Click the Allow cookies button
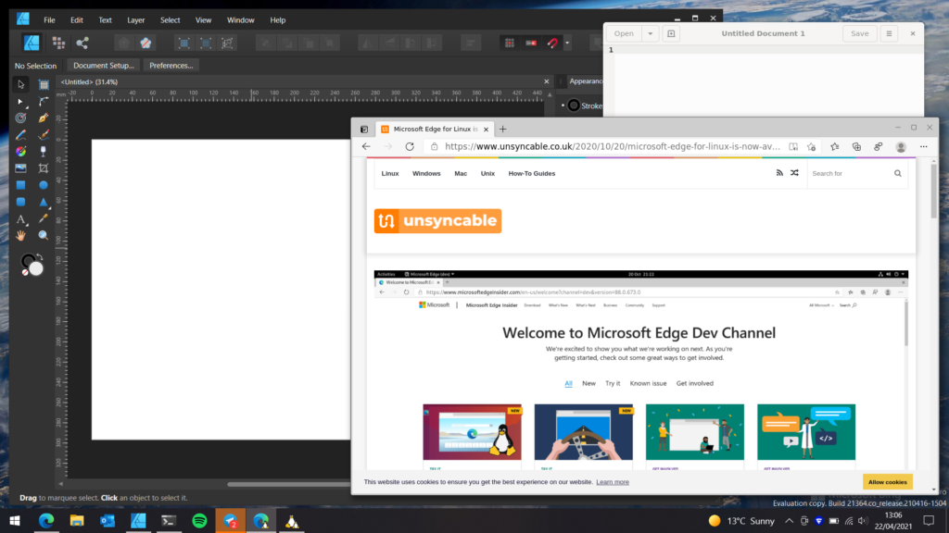 coord(887,481)
